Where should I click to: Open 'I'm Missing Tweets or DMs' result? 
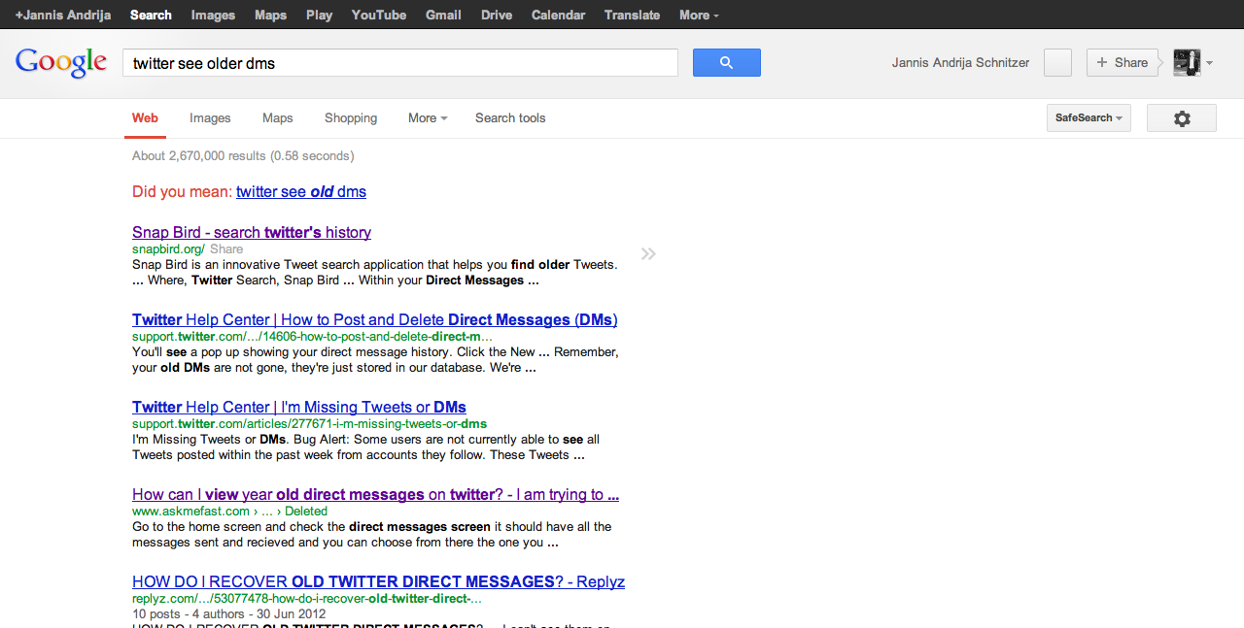(299, 408)
